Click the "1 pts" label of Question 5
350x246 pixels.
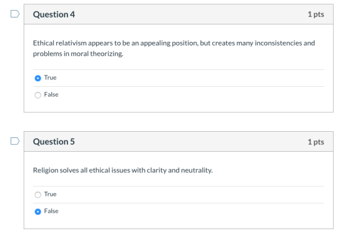tap(316, 142)
